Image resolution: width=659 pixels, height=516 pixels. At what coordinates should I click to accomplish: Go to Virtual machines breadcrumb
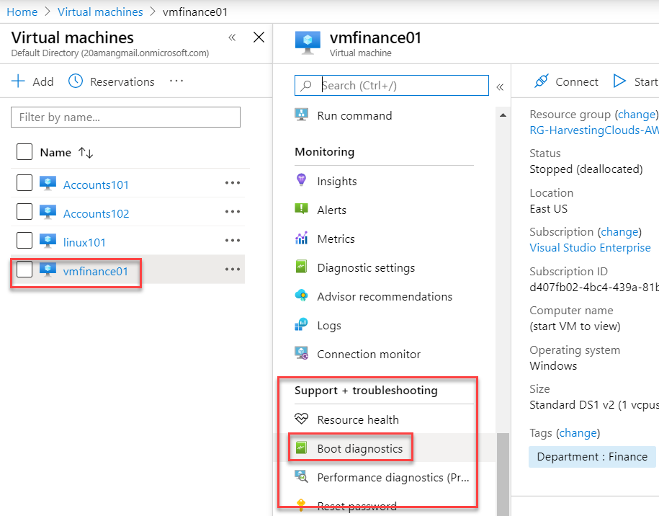(x=100, y=12)
